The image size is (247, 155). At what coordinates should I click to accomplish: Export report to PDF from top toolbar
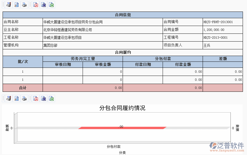click(x=36, y=5)
